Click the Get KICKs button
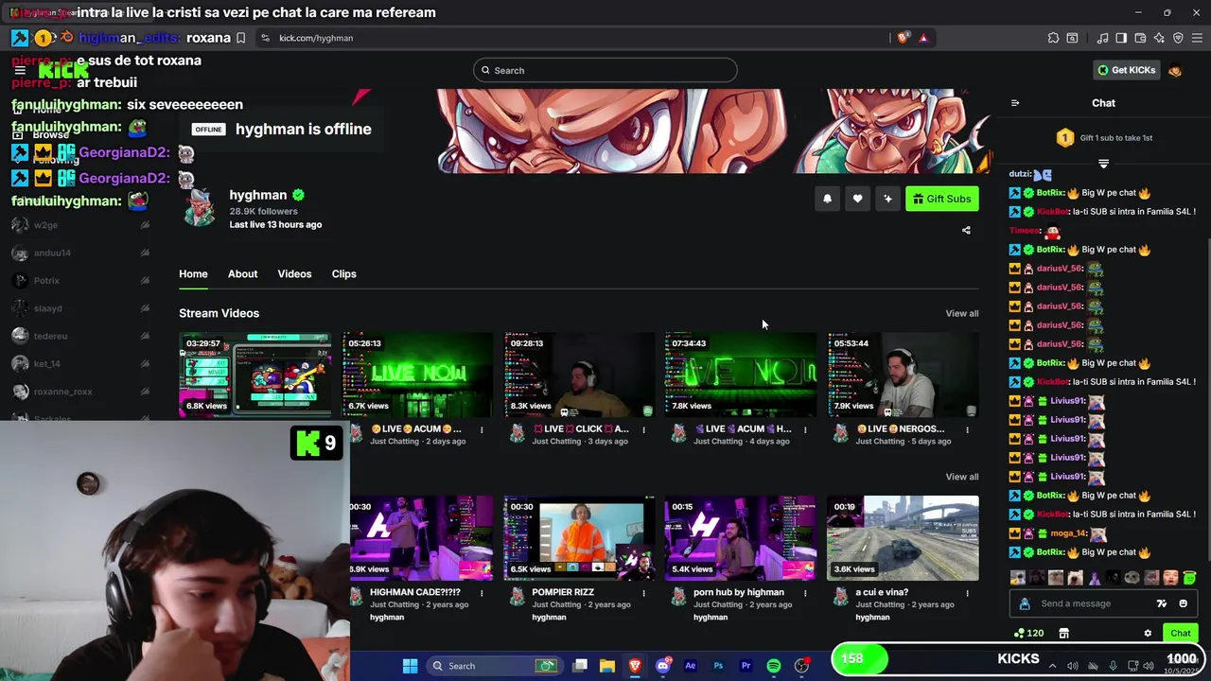1211x681 pixels. pyautogui.click(x=1126, y=70)
